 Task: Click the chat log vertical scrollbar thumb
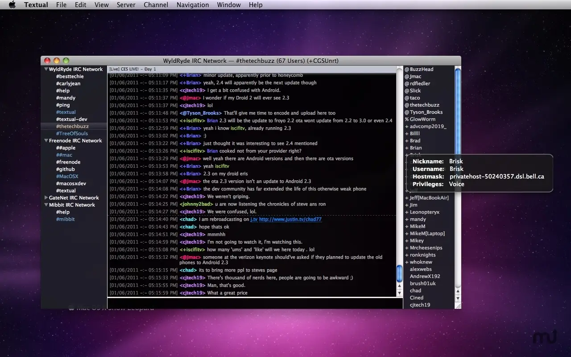[x=400, y=273]
